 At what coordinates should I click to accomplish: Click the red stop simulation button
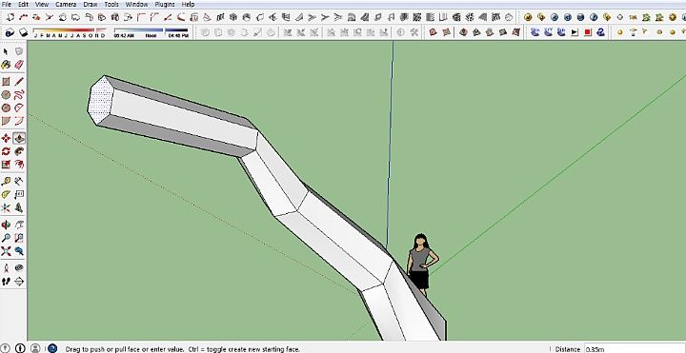(588, 32)
